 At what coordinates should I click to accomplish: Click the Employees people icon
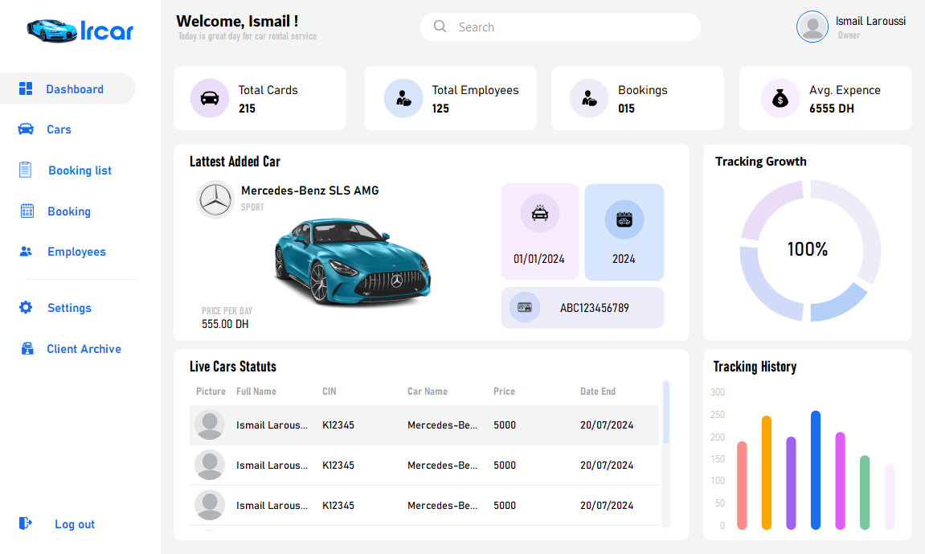26,252
